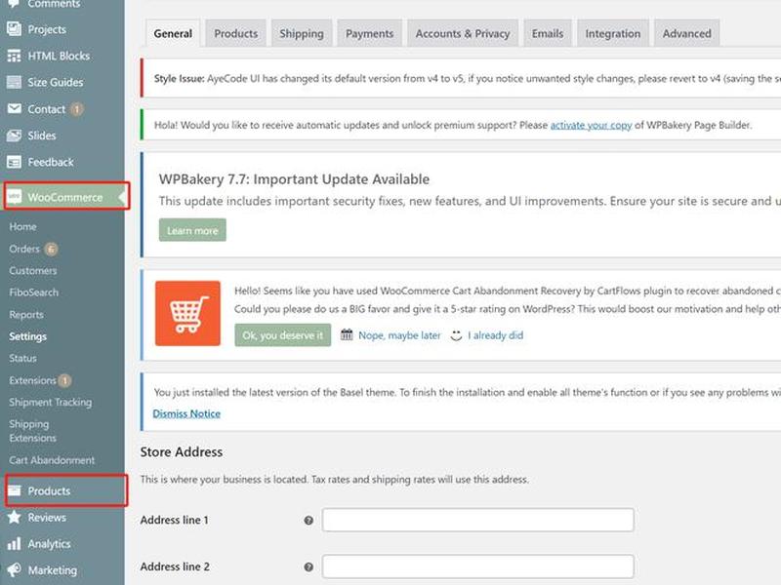Click the Dismiss Notice link

[x=186, y=413]
